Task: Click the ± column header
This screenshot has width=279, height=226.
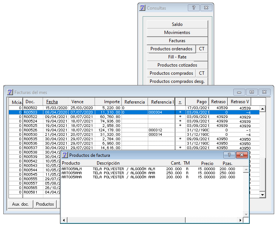Action: [180, 102]
